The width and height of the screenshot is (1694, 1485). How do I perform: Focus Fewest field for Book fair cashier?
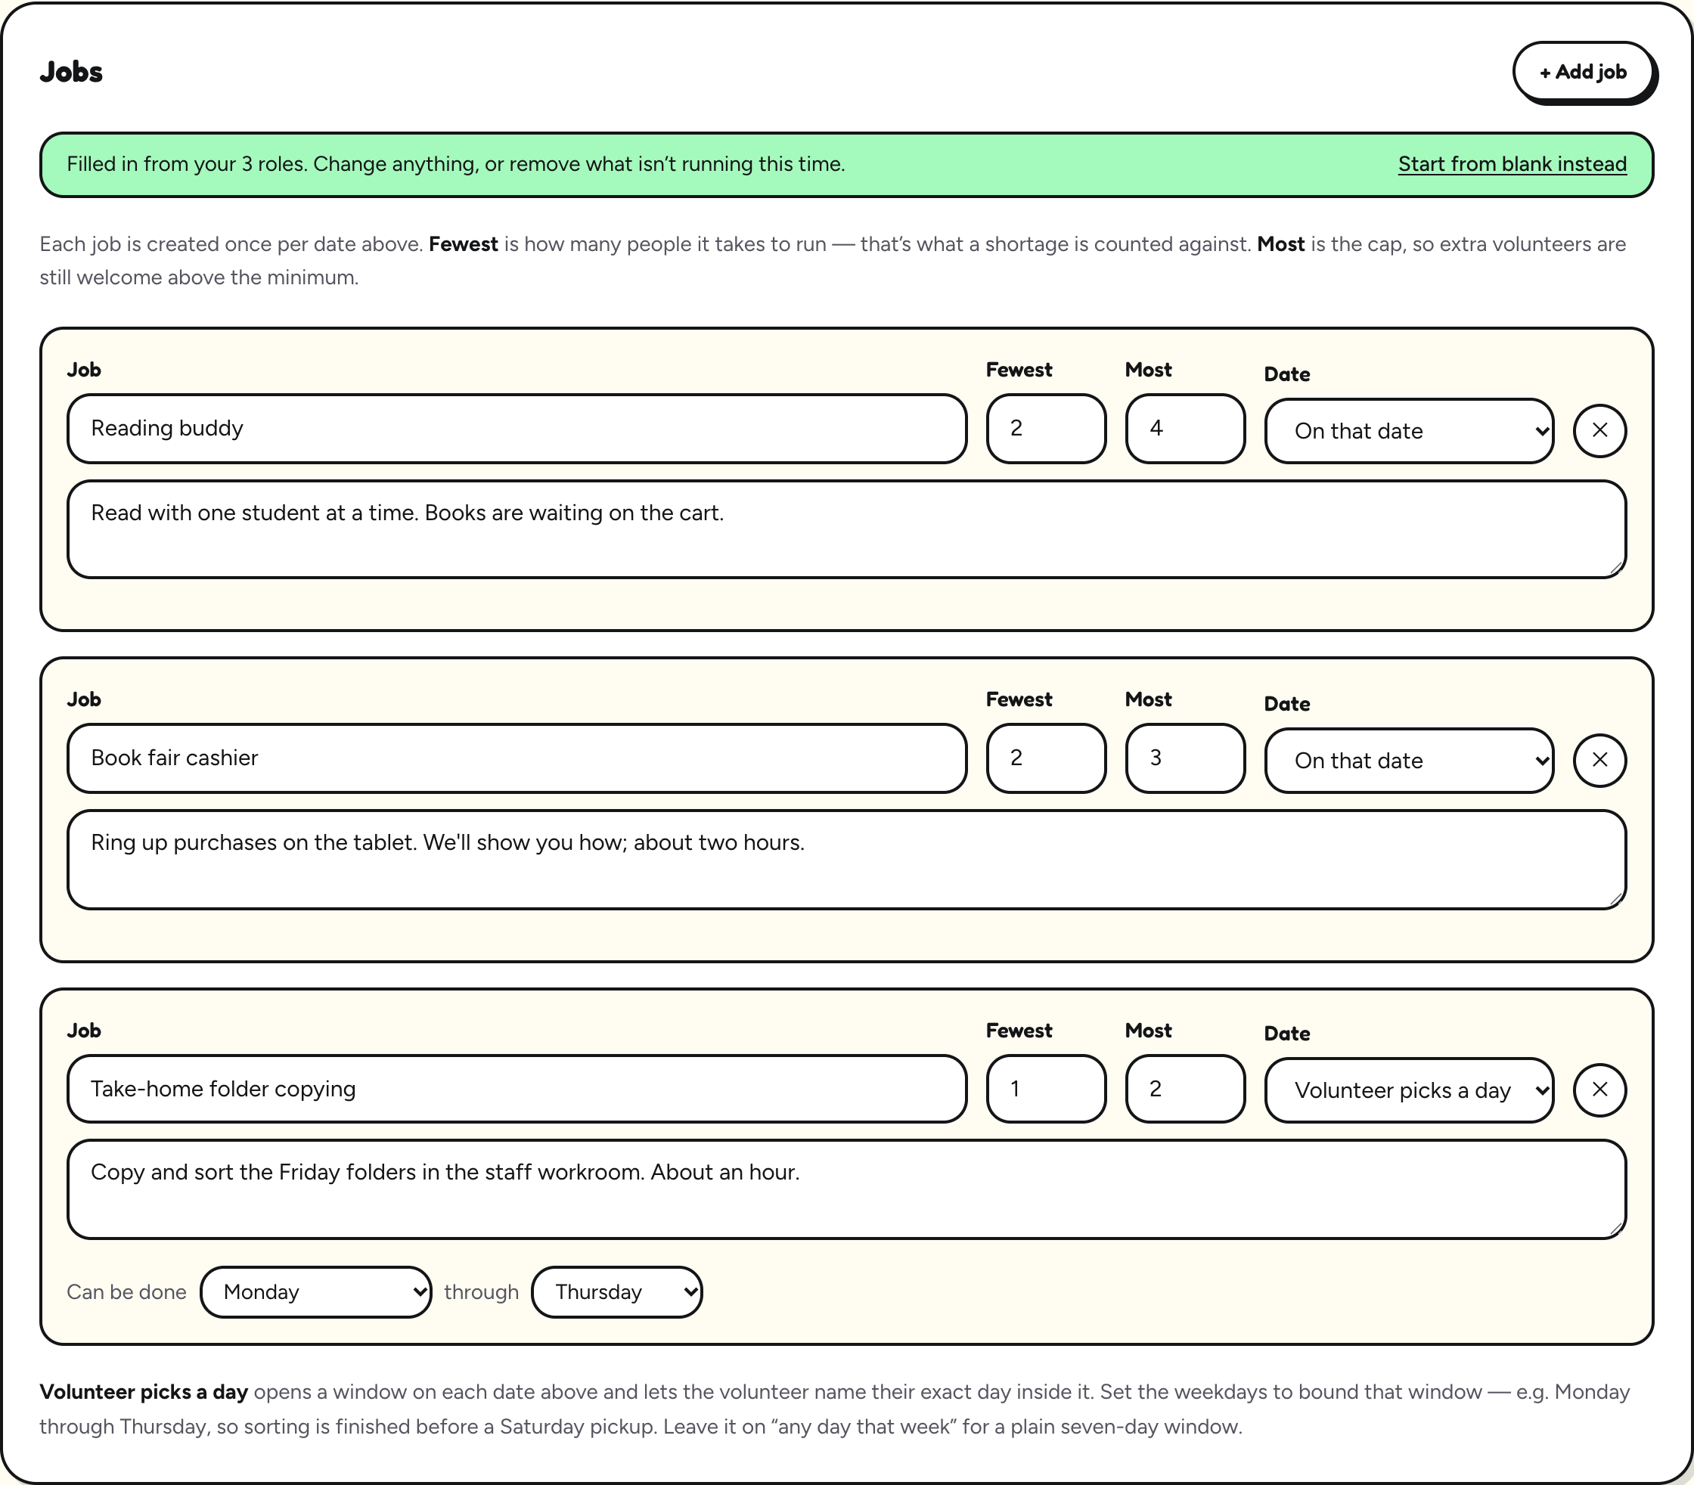(1046, 758)
